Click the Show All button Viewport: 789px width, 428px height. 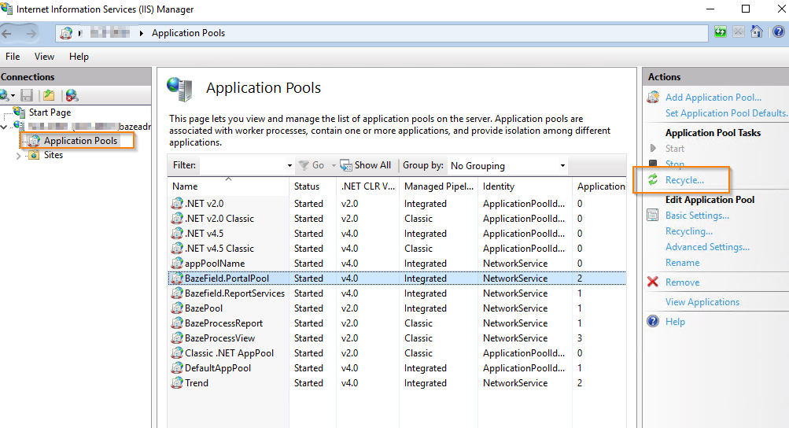coord(366,165)
